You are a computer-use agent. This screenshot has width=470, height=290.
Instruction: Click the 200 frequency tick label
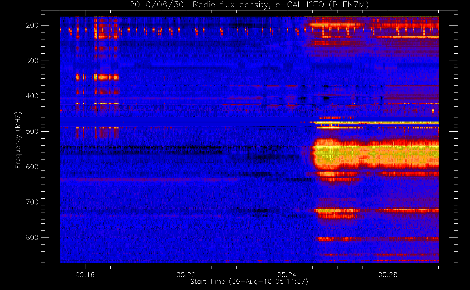[x=32, y=25]
